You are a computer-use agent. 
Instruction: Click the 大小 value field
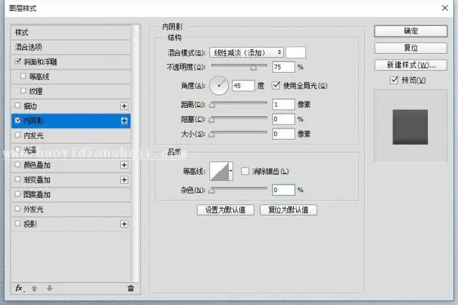(x=283, y=134)
